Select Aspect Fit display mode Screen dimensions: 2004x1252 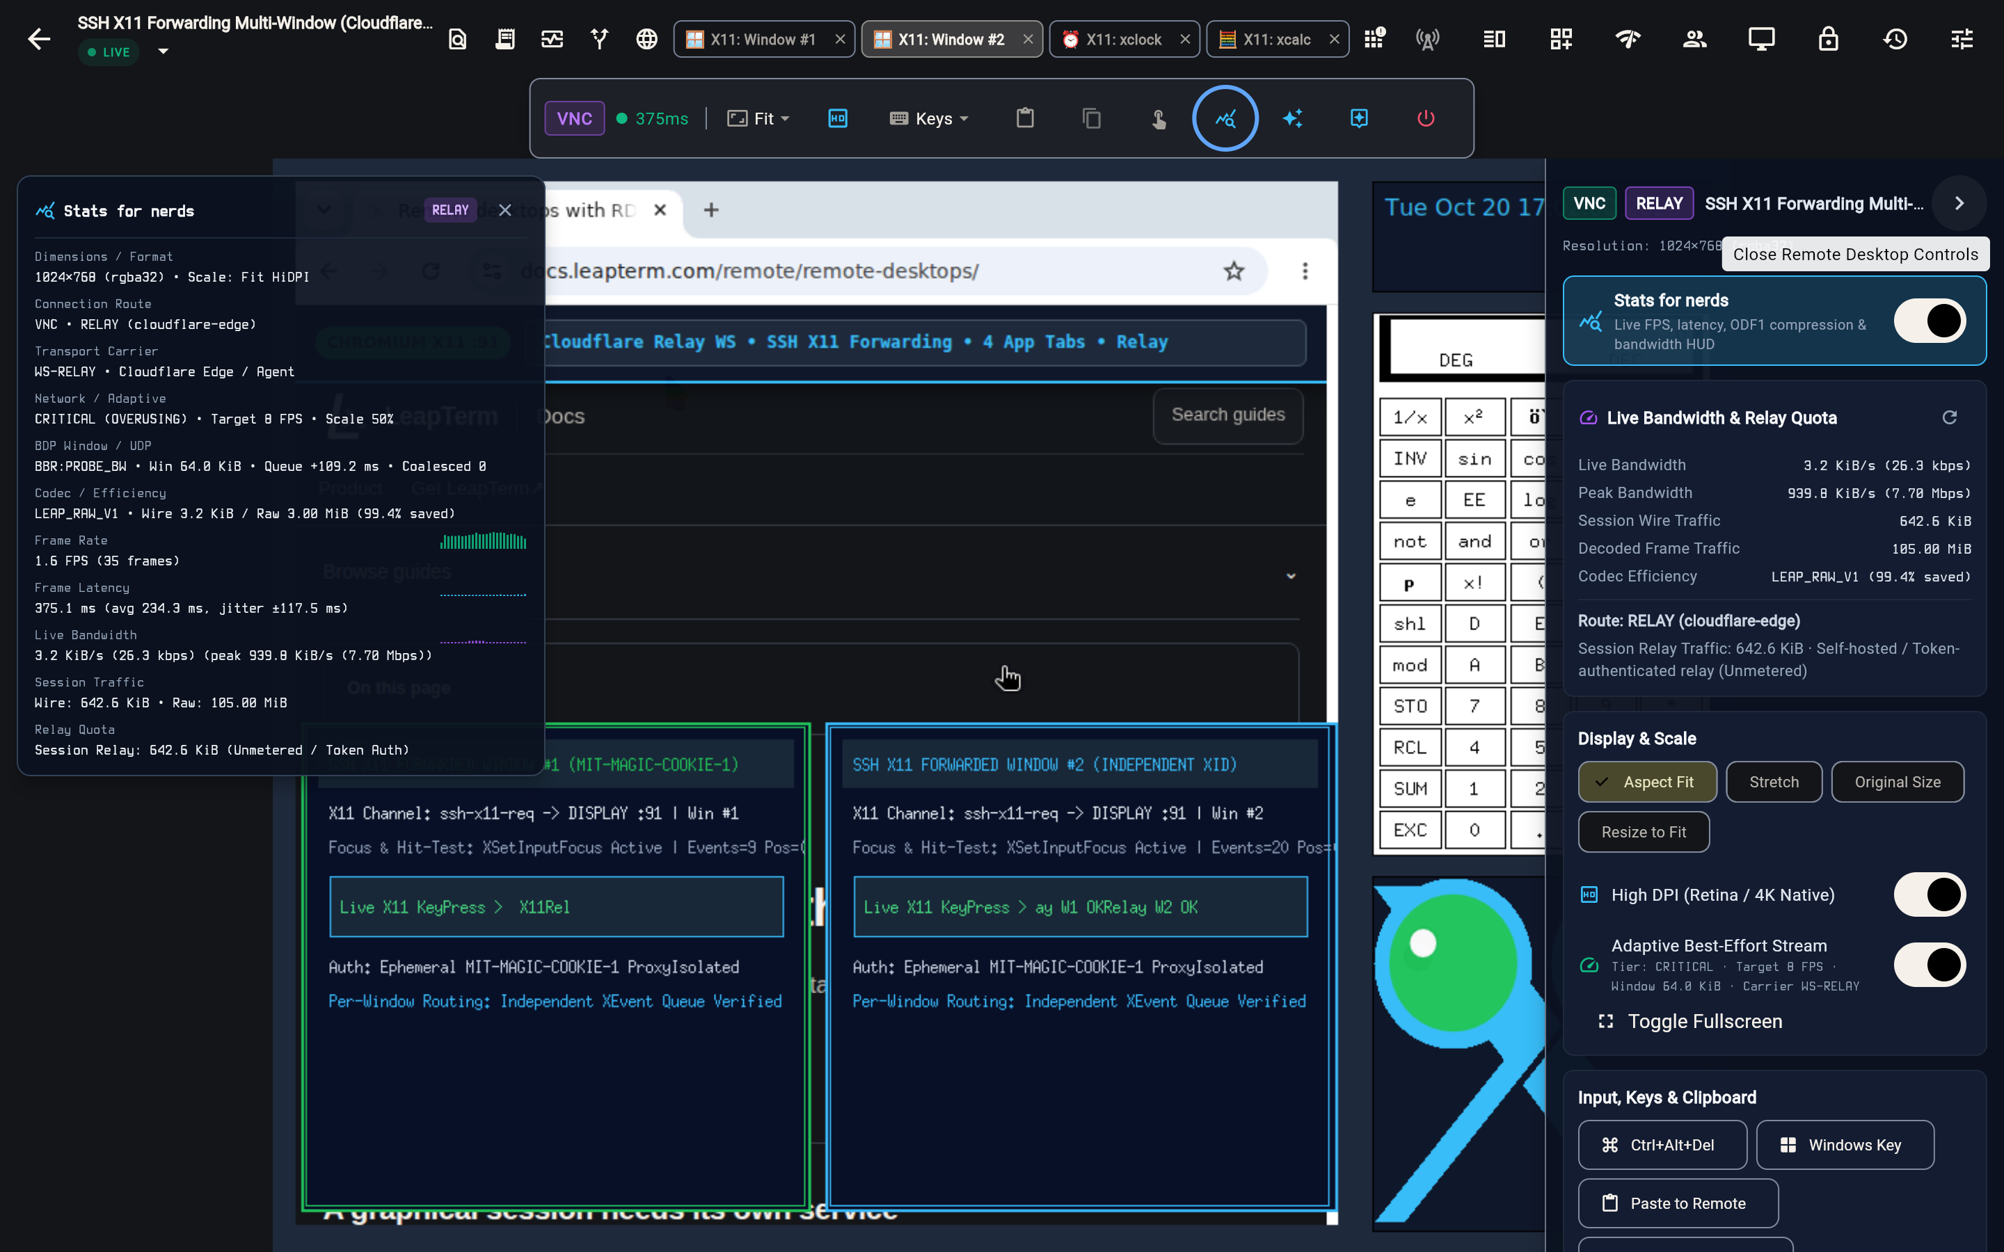[x=1647, y=782]
